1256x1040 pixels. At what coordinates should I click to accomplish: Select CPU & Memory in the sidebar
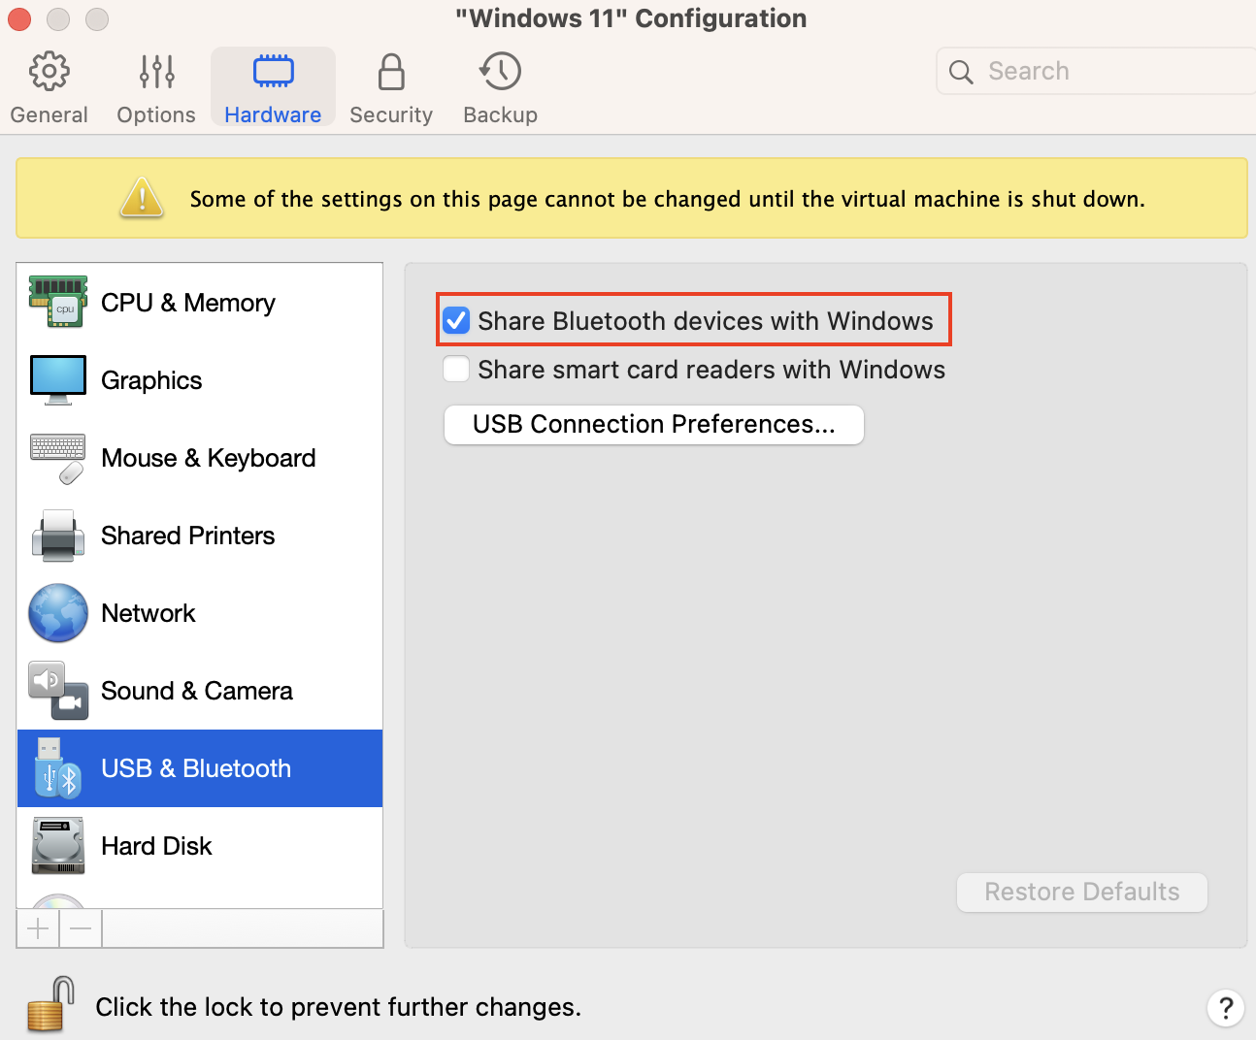click(200, 303)
